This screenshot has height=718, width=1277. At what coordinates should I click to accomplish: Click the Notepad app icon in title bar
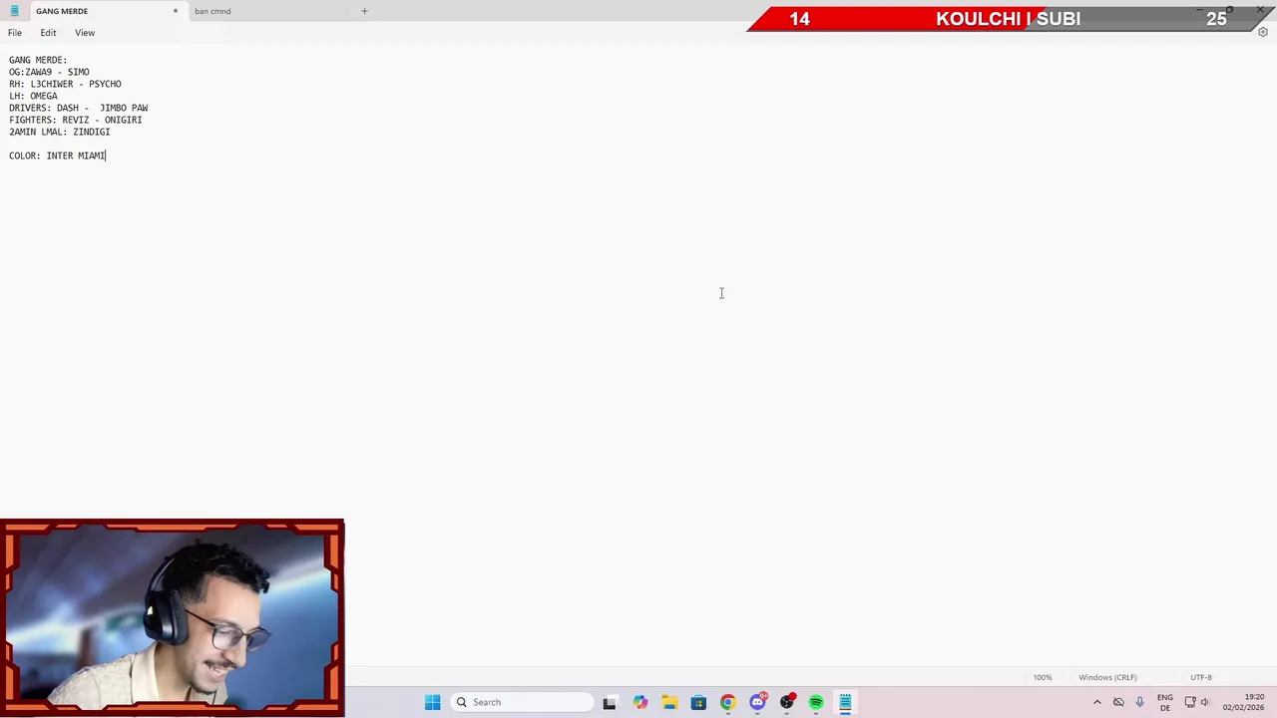(x=14, y=11)
